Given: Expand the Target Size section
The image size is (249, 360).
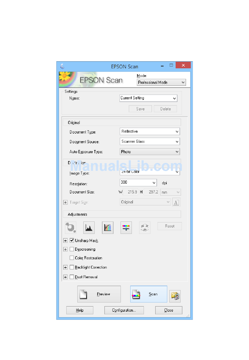Looking at the screenshot, I should click(66, 202).
